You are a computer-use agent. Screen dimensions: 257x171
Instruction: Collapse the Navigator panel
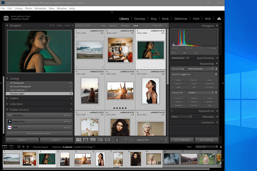coord(7,25)
